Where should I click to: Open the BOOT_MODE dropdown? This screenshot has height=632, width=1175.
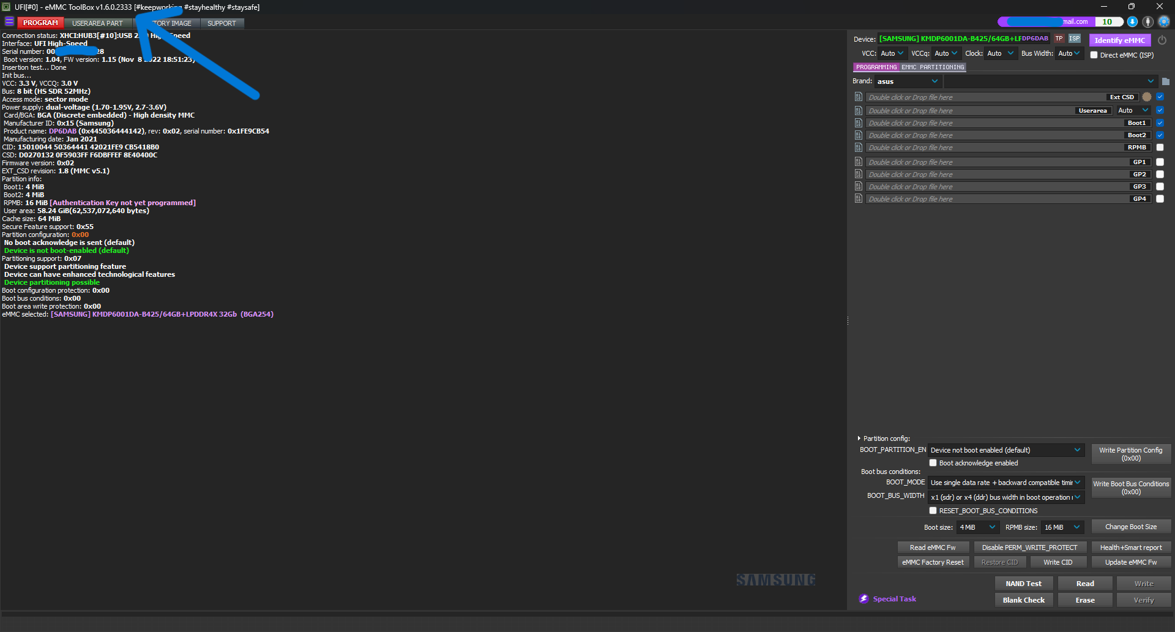[x=1005, y=482]
